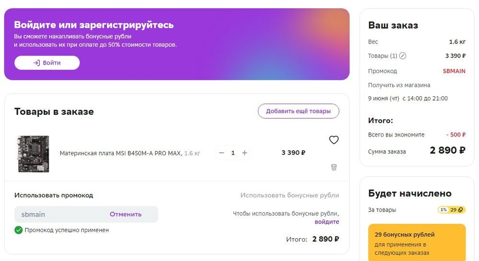Cancel the promo code with Отменить

(126, 214)
